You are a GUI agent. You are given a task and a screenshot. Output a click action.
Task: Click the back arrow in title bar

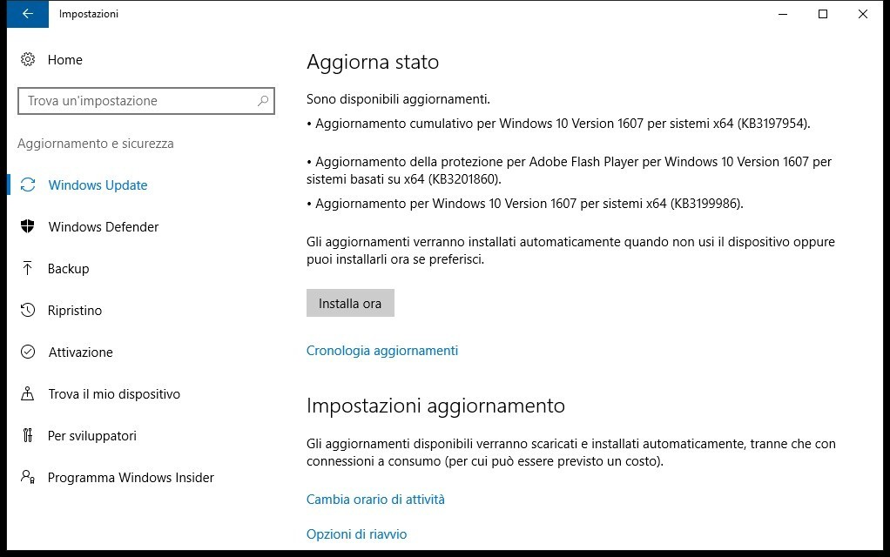click(27, 14)
